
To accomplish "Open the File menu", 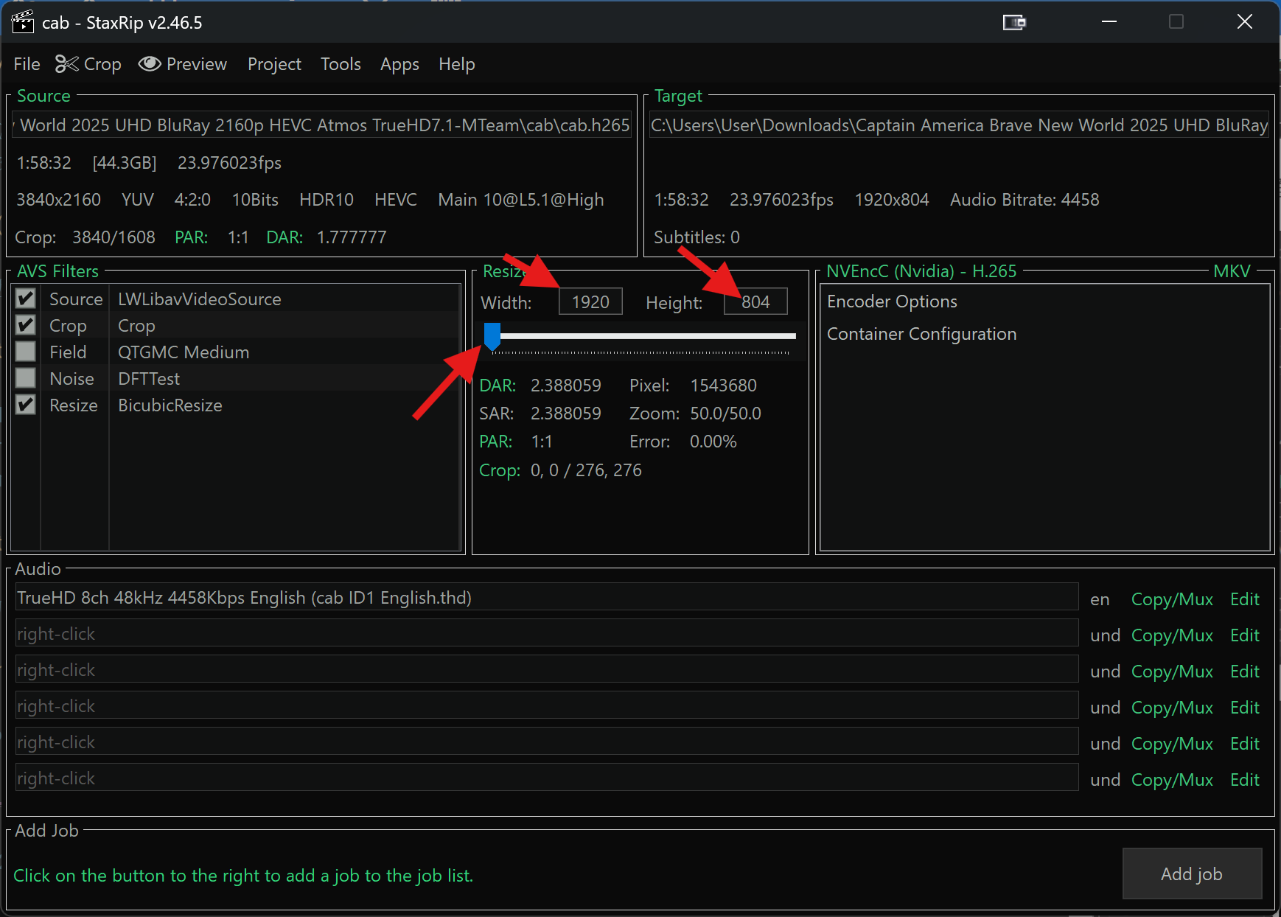I will [27, 64].
